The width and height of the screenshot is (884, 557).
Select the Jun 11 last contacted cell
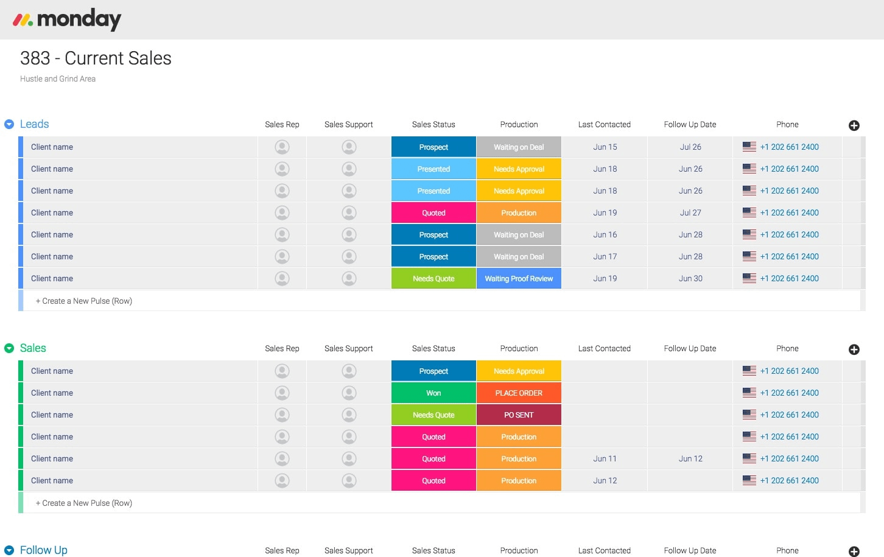tap(605, 458)
